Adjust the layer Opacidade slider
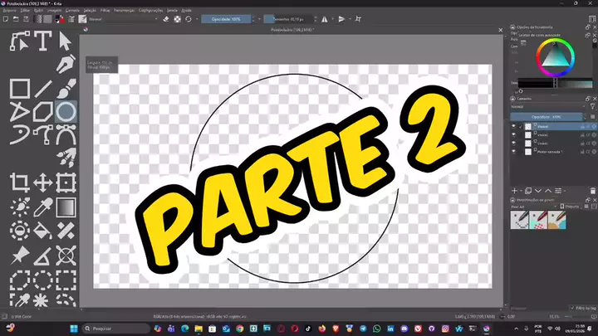The image size is (598, 336). tap(547, 117)
